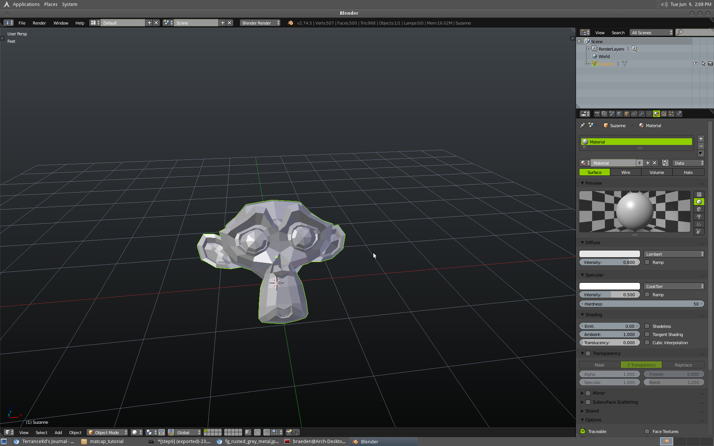Set preview to hair strands
The width and height of the screenshot is (714, 446).
(699, 224)
